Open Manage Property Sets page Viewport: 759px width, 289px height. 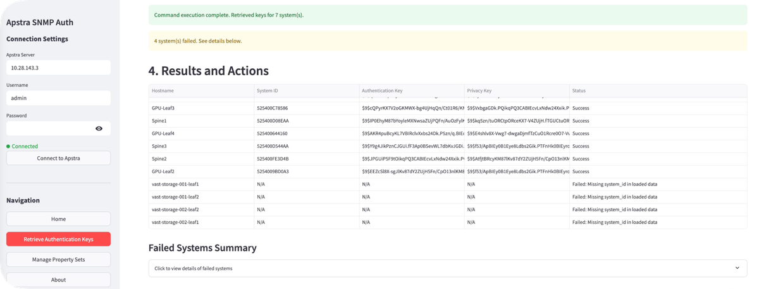coord(58,259)
